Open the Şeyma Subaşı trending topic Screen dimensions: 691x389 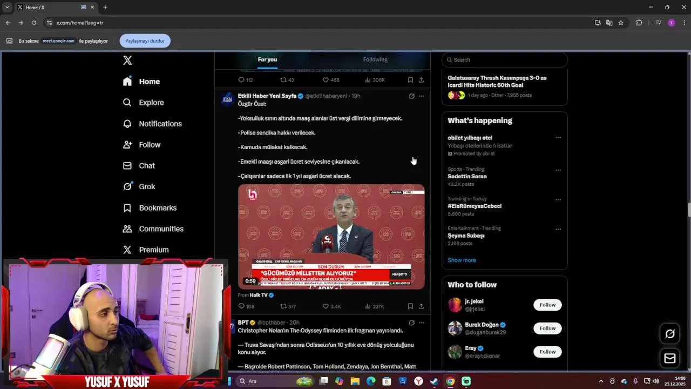[466, 236]
